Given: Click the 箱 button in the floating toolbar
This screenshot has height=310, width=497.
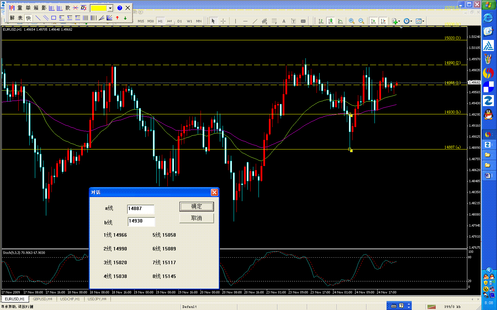Looking at the screenshot, I should tap(36, 8).
